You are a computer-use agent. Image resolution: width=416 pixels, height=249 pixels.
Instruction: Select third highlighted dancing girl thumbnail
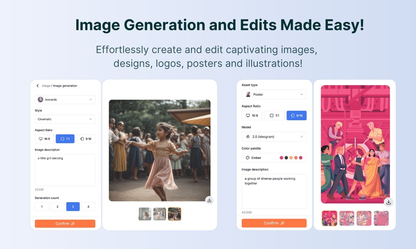[175, 214]
